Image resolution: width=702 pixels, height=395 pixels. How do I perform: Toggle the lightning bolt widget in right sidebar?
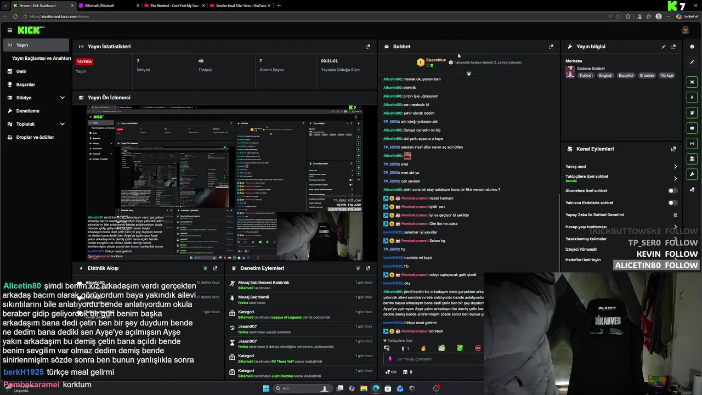[692, 97]
